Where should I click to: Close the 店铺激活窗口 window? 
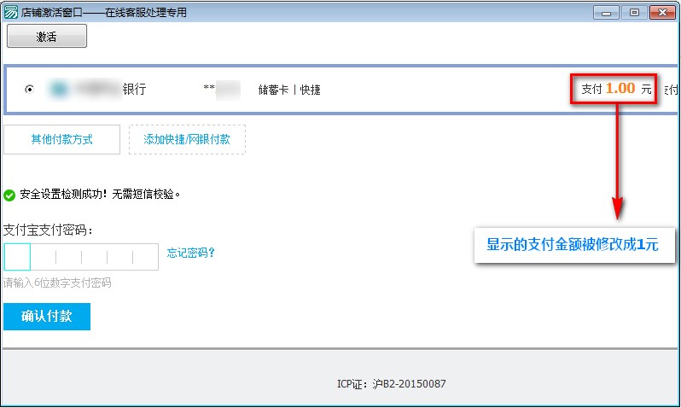[x=662, y=12]
